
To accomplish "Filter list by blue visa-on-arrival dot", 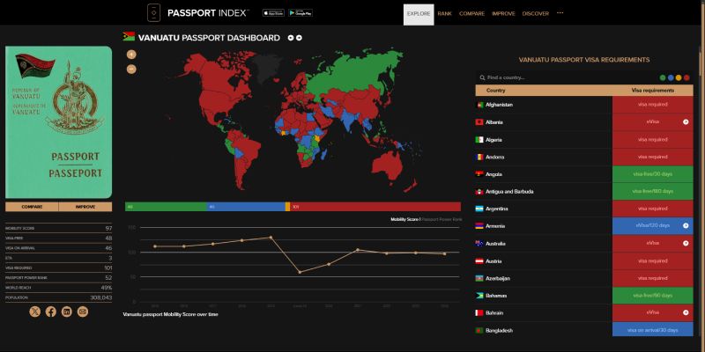I will [671, 77].
